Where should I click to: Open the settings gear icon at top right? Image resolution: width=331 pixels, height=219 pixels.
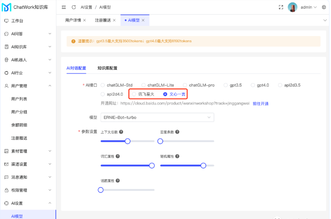324,7
